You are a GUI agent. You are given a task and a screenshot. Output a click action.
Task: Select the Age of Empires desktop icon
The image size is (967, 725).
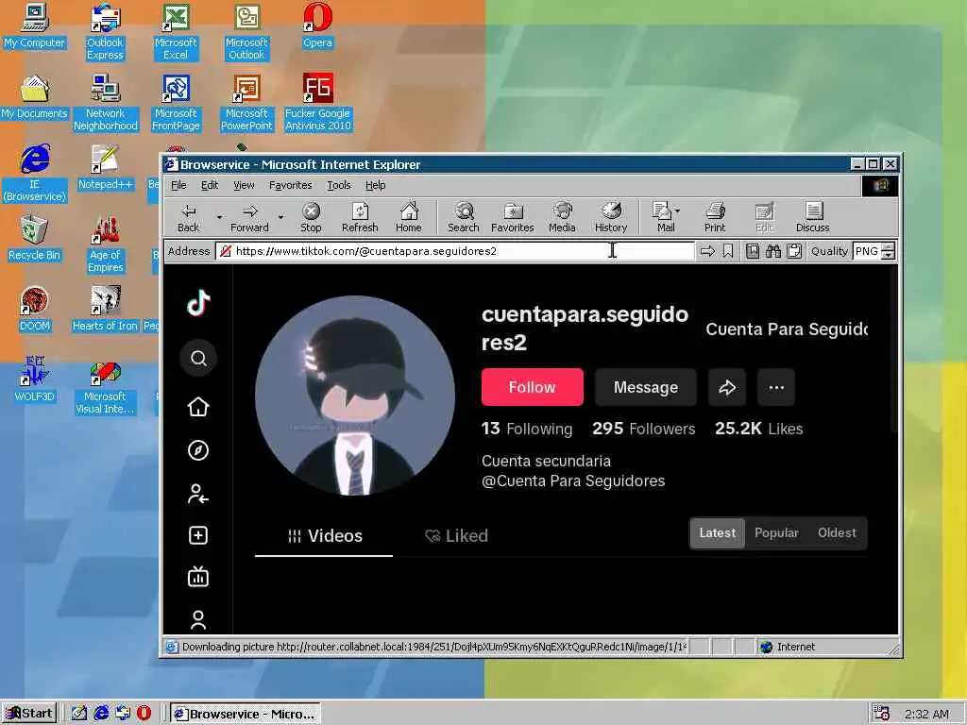(x=106, y=244)
